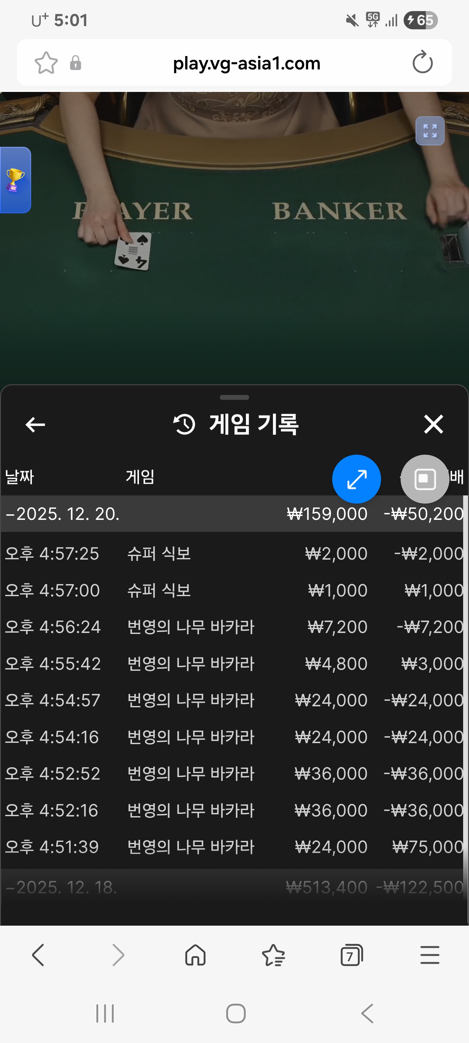The image size is (469, 1043).
Task: Open the browser hamburger menu
Action: click(429, 956)
